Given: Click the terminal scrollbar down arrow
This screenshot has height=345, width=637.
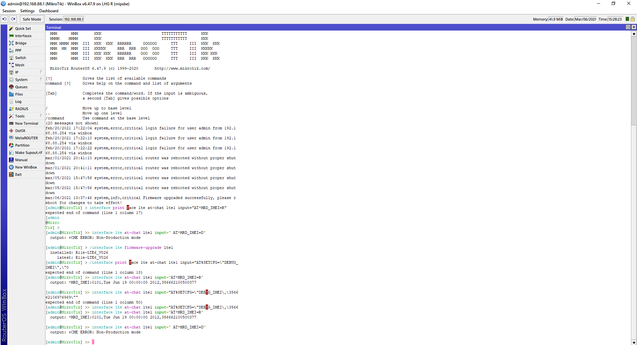Looking at the screenshot, I should (x=634, y=342).
